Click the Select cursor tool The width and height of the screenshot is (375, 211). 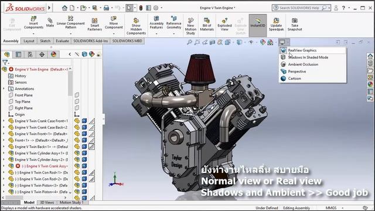[129, 8]
